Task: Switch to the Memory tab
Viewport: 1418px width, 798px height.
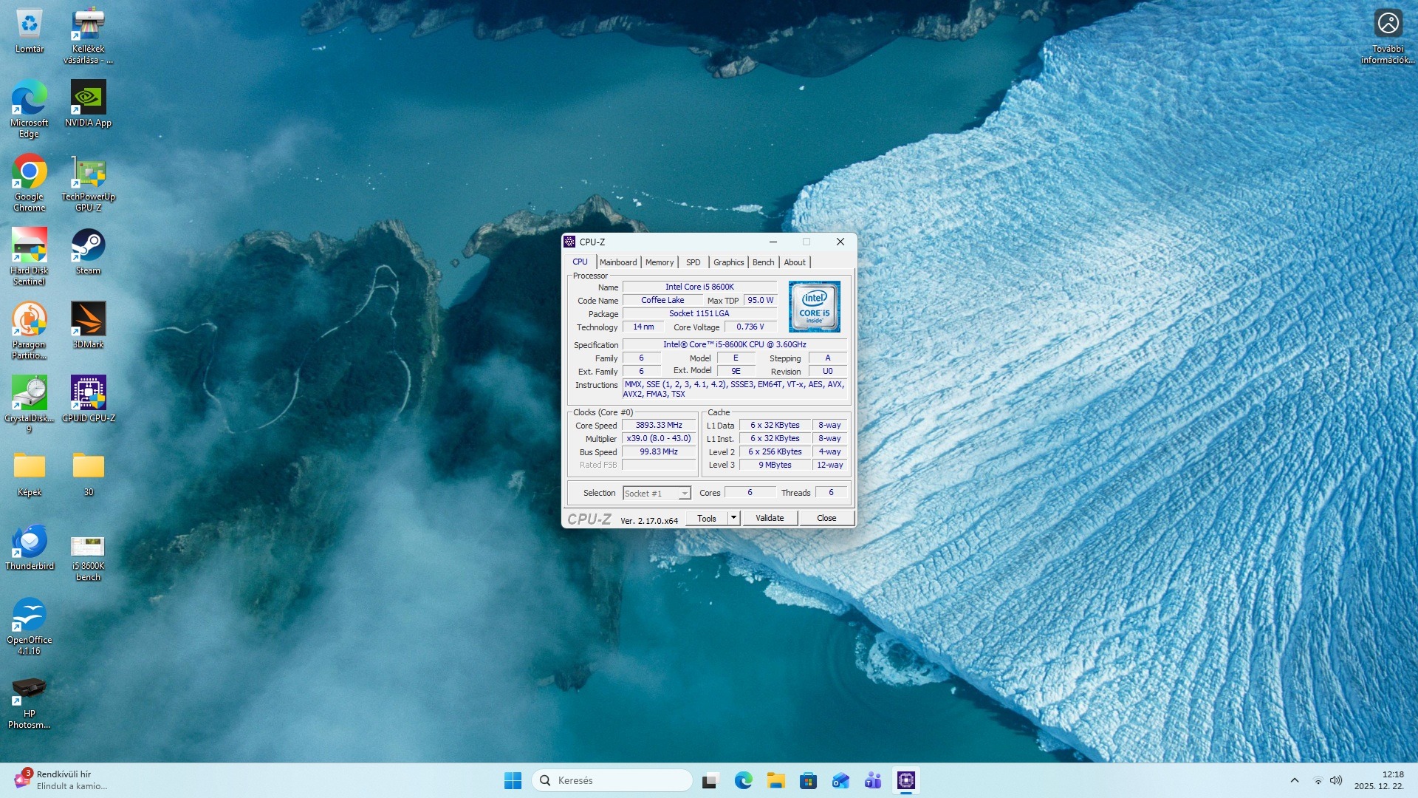Action: coord(659,262)
